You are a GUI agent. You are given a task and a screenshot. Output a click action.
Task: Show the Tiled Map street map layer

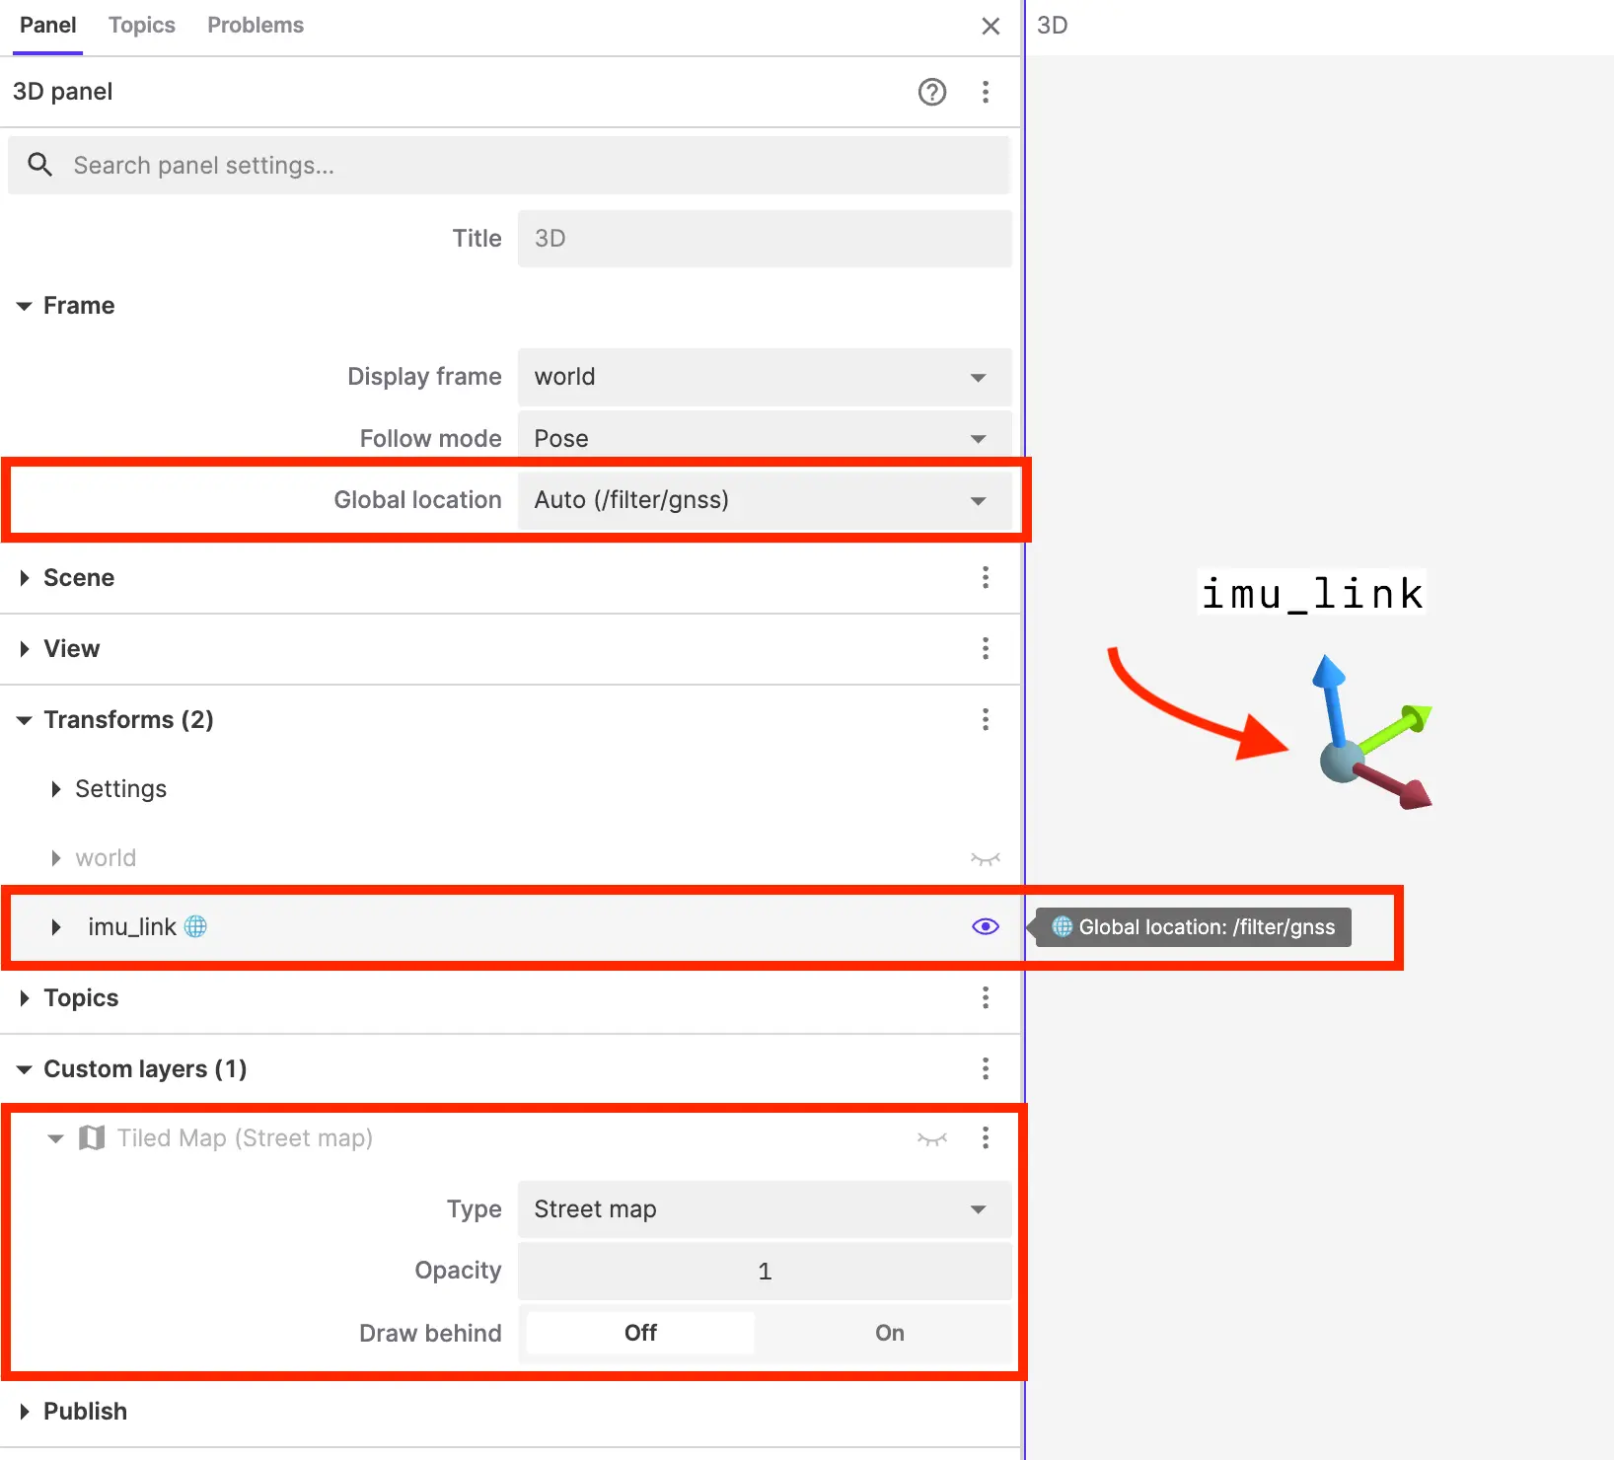[931, 1138]
